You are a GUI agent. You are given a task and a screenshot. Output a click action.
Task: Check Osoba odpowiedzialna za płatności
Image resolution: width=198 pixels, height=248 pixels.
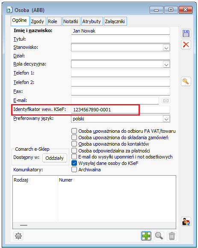click(x=74, y=150)
